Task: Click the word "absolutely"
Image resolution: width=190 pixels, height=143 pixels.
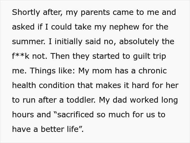Action: [139, 42]
